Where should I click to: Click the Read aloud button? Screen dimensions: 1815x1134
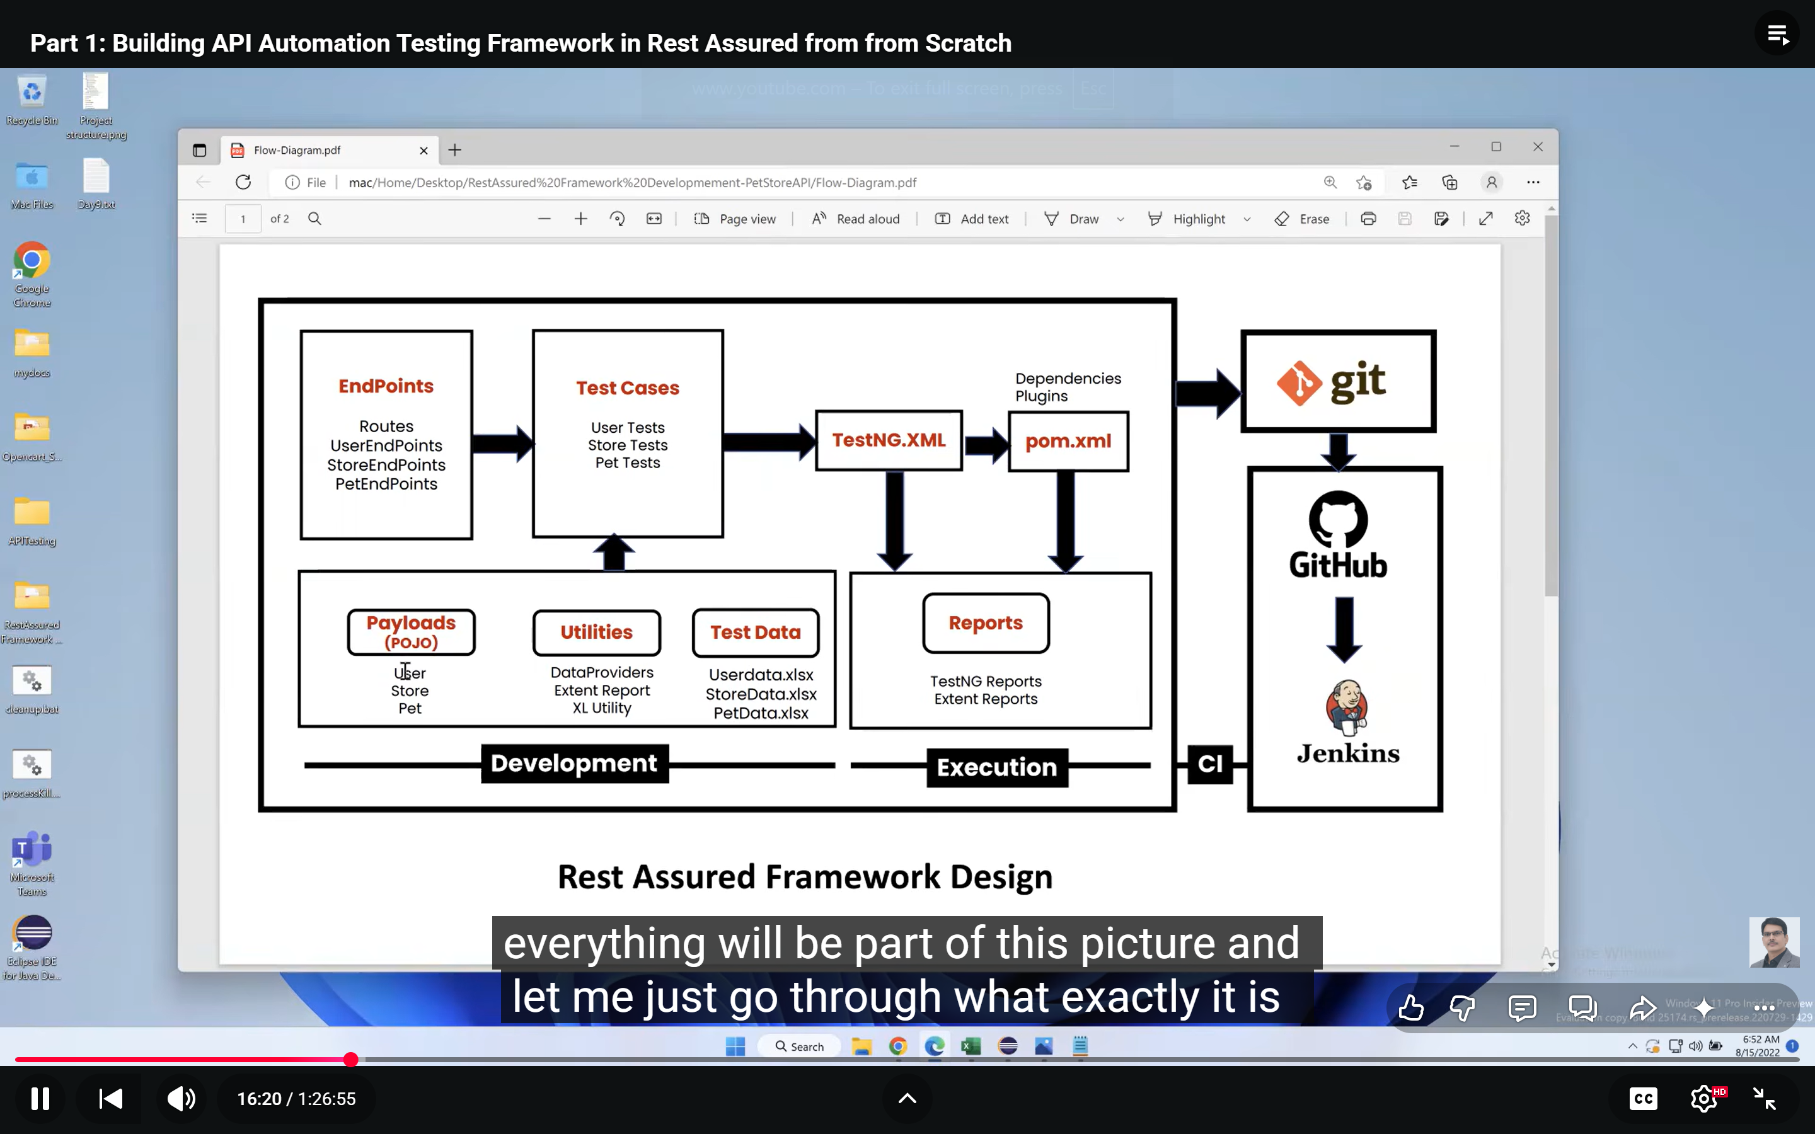coord(856,218)
